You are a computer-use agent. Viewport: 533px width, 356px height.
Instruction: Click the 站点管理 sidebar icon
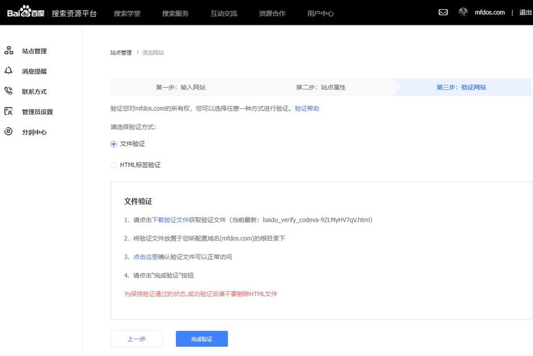point(9,51)
